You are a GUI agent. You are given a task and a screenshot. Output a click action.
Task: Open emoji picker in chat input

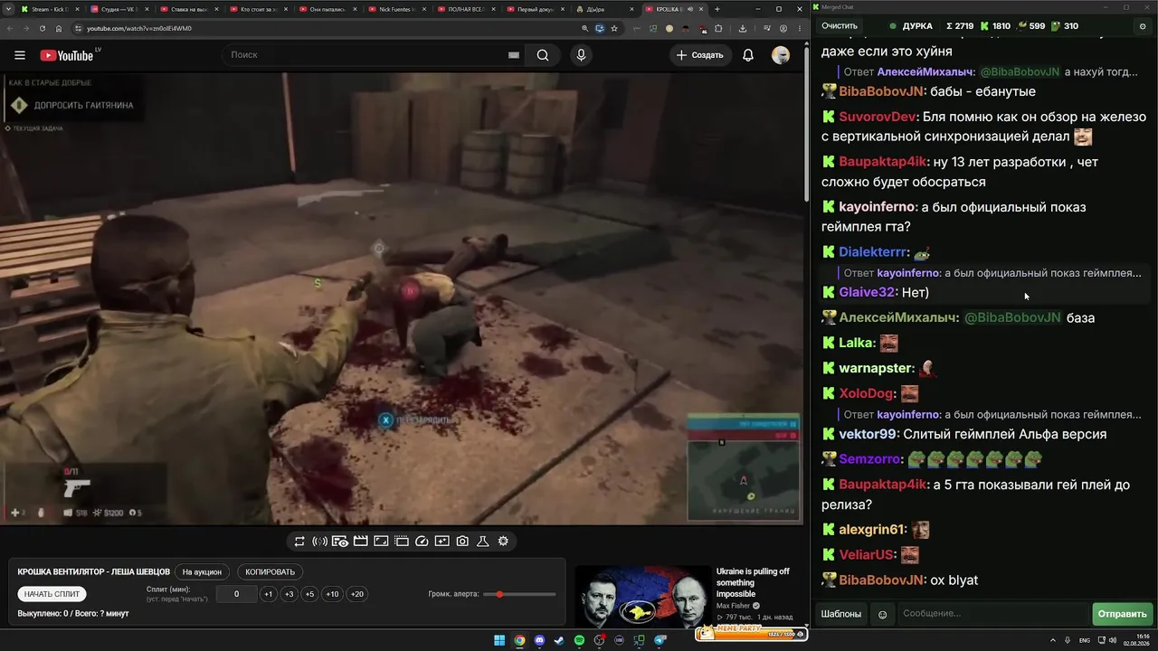[x=883, y=615]
